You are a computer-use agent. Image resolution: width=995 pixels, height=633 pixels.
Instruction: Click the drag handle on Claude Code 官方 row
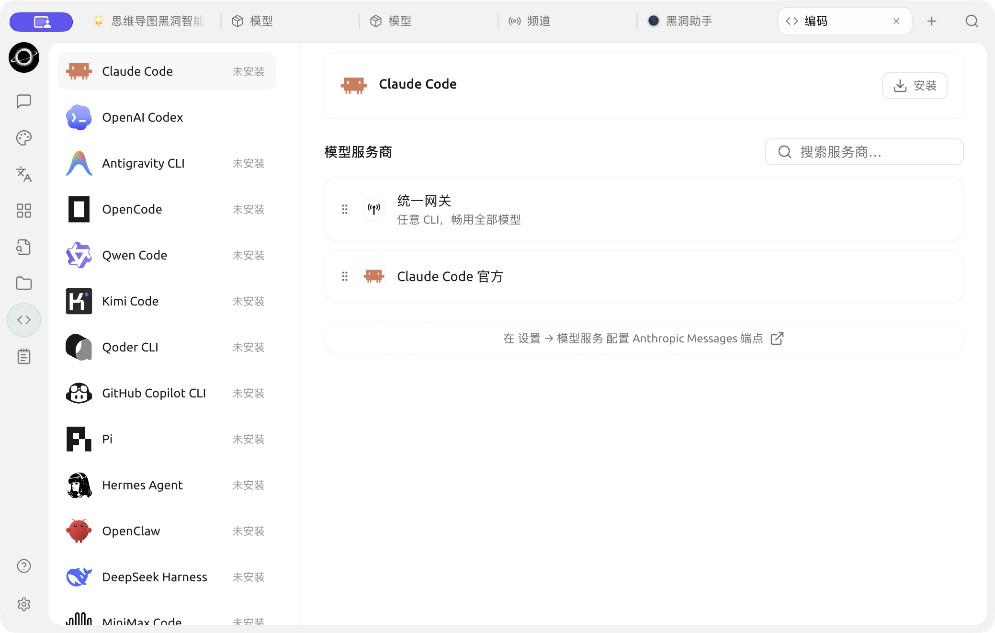[345, 276]
